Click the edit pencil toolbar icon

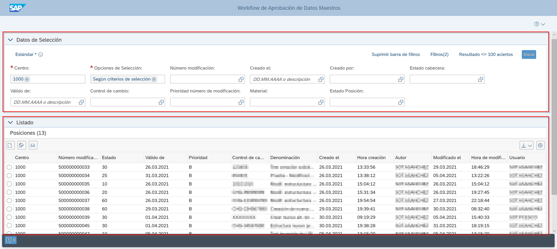(x=22, y=145)
